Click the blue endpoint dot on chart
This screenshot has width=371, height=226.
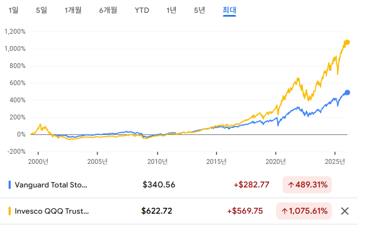tap(347, 93)
